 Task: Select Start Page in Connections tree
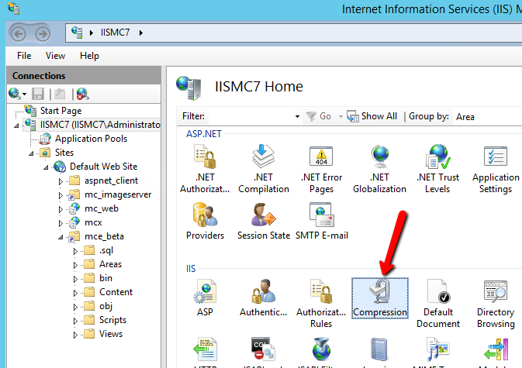coord(60,110)
